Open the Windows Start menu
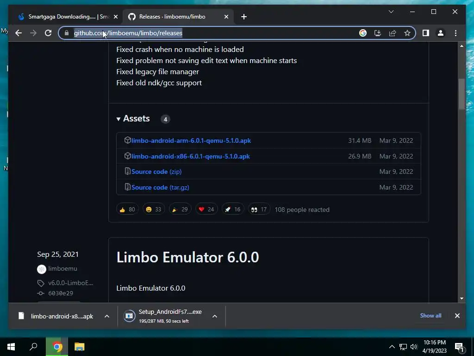 pos(11,347)
